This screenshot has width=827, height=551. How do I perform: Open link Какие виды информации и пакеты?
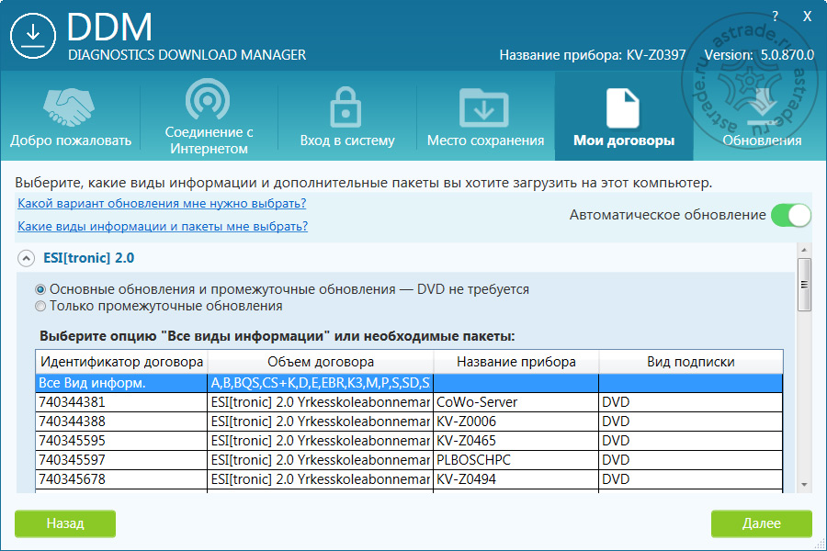163,226
